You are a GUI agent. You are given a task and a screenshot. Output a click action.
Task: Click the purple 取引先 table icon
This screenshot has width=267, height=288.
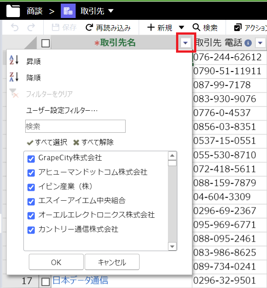coord(68,11)
